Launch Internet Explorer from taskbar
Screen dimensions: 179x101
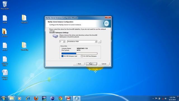[x=28, y=98]
